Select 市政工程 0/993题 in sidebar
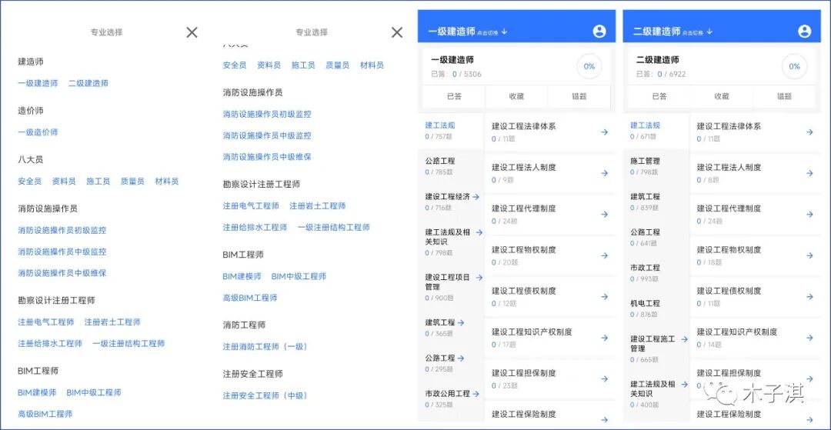The width and height of the screenshot is (831, 430). (656, 273)
